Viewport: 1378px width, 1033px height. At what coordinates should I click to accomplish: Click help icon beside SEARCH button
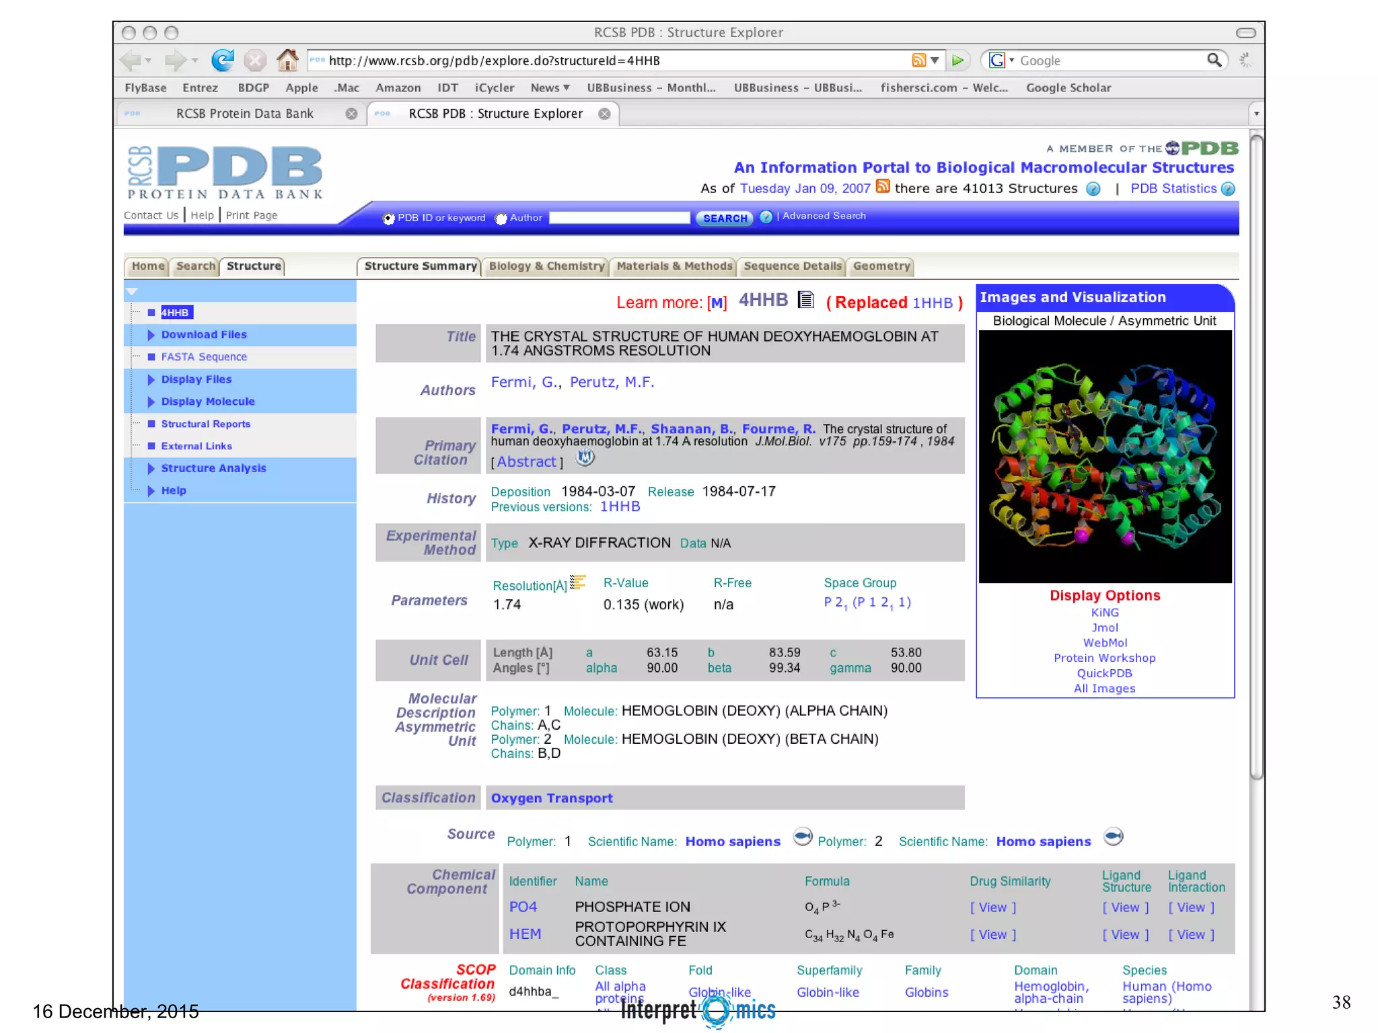[x=766, y=217]
